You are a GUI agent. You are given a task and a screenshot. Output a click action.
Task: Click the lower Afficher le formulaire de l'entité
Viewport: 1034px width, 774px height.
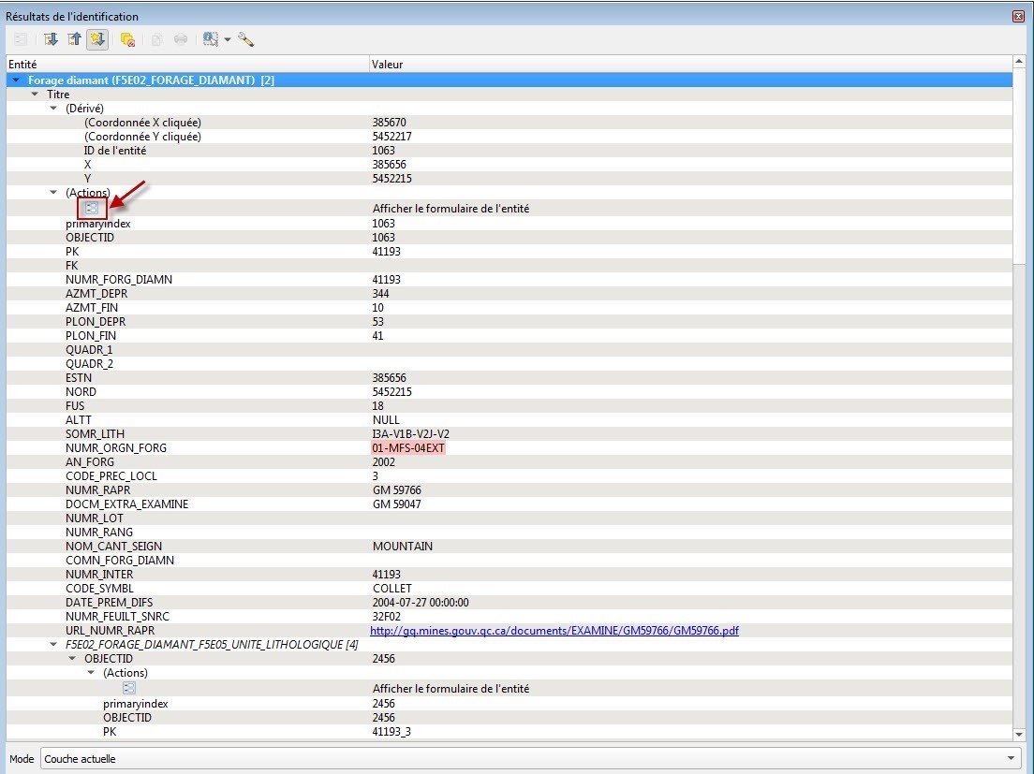[x=451, y=689]
